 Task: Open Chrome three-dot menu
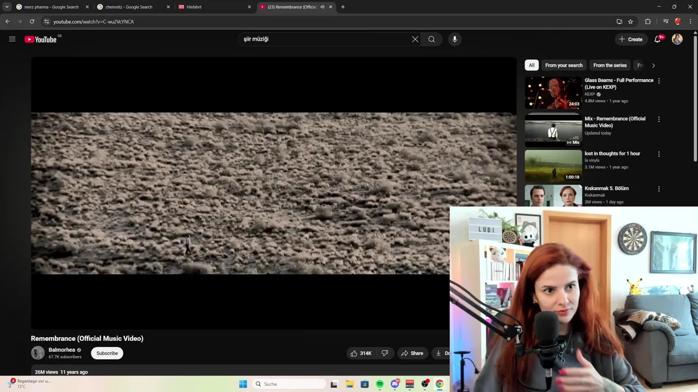click(690, 22)
